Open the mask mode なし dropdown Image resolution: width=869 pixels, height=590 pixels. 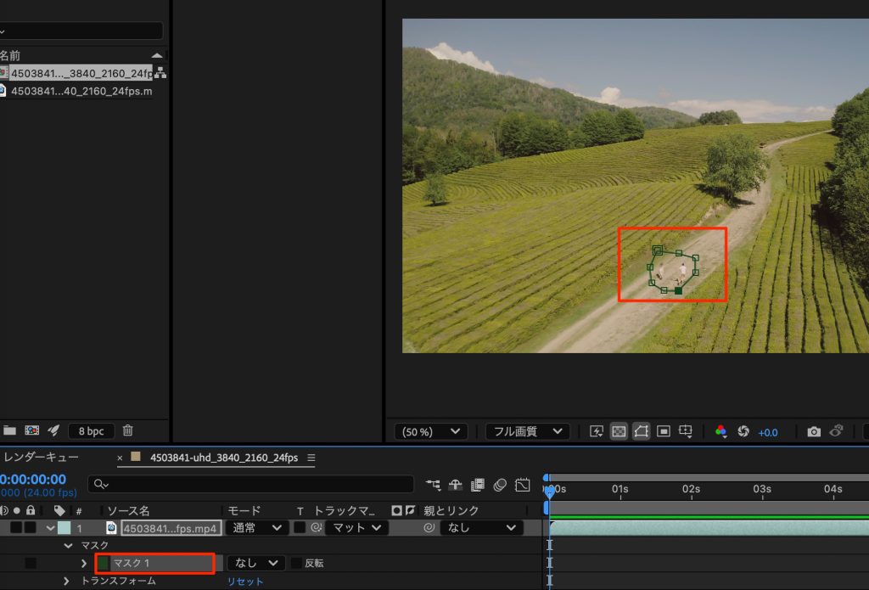(256, 563)
